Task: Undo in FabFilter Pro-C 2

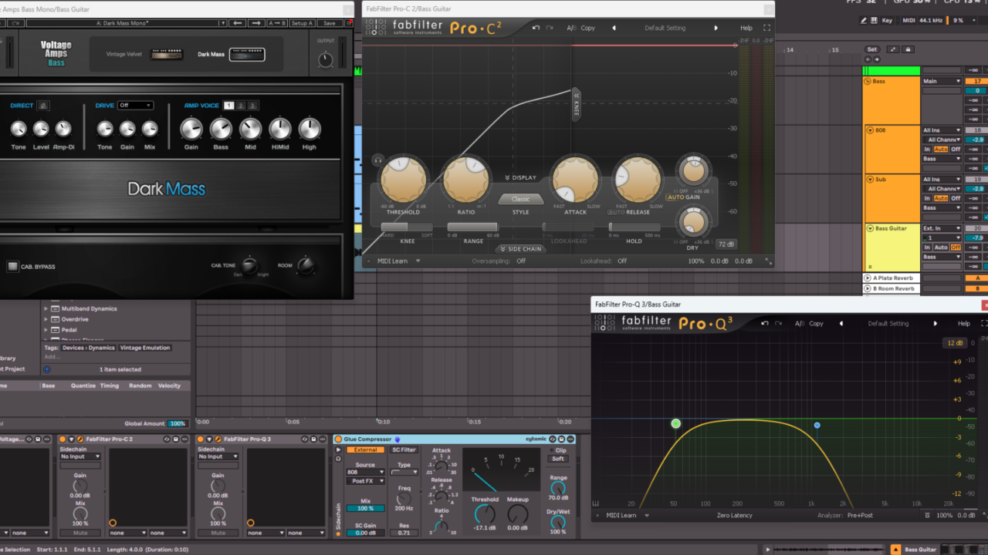Action: pos(536,28)
